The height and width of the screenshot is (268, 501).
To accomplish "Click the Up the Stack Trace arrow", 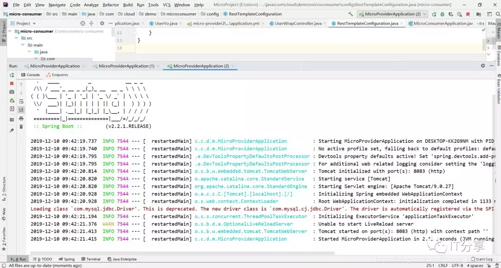I will tap(21, 84).
